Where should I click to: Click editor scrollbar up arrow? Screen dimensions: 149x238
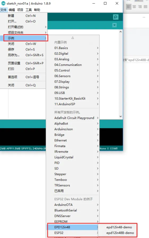[121, 32]
